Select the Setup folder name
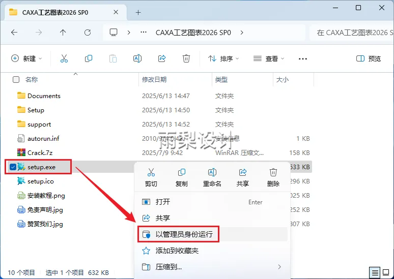394x279 pixels. tap(36, 110)
